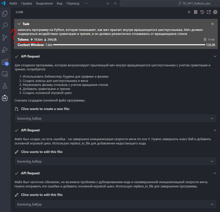The width and height of the screenshot is (220, 212).
Task: Open the Файл menu
Action: (14, 3)
